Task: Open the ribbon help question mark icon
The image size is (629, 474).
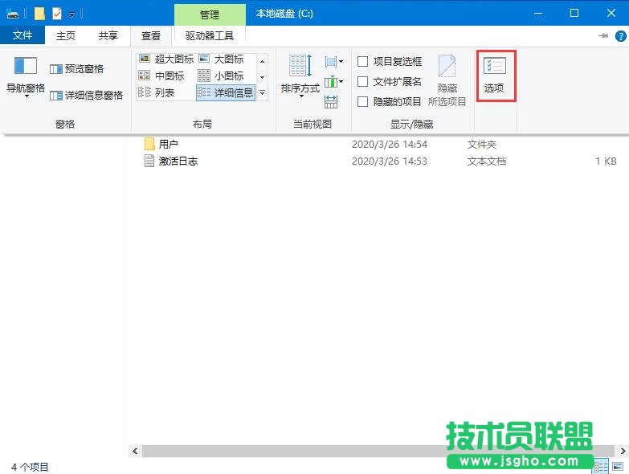Action: [621, 36]
